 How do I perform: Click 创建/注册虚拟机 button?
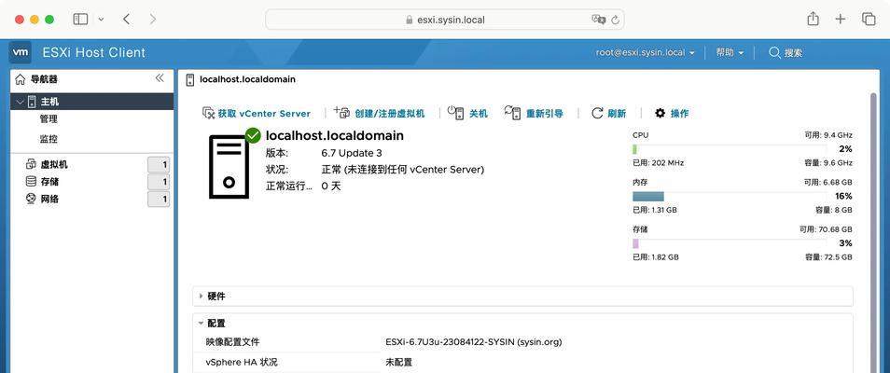(x=379, y=113)
